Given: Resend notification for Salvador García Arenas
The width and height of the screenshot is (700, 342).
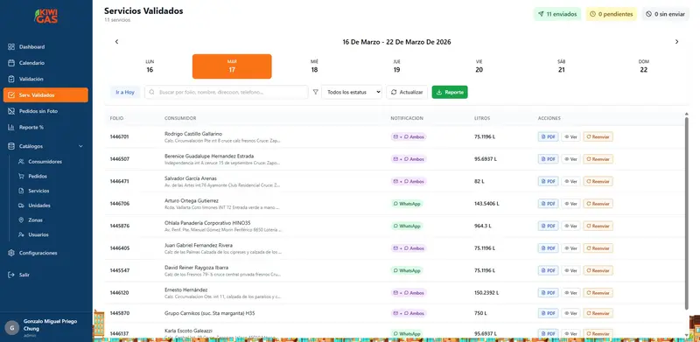Looking at the screenshot, I should [598, 181].
